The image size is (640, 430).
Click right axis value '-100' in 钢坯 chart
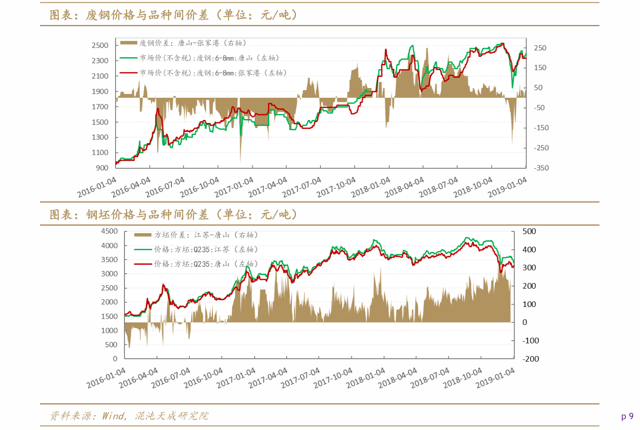531,341
